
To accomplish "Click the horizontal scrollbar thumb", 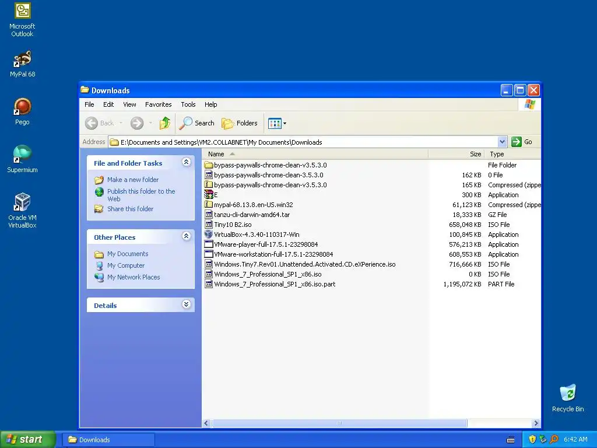I will point(339,423).
